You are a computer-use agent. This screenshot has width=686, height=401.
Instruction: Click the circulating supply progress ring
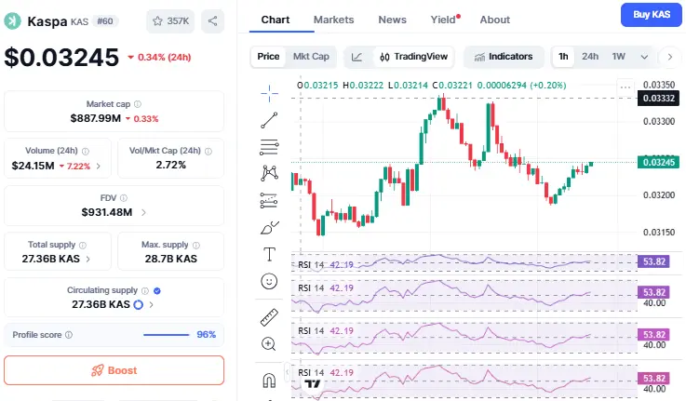coord(139,305)
